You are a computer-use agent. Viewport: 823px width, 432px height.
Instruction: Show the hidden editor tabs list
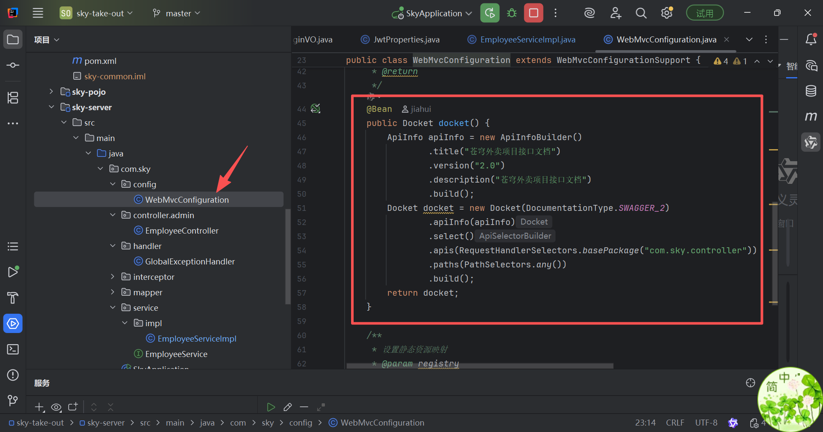pyautogui.click(x=749, y=39)
